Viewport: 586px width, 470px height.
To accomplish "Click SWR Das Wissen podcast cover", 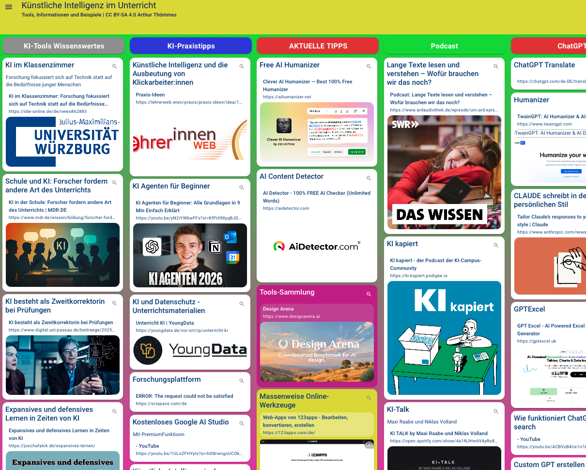I will 444,172.
